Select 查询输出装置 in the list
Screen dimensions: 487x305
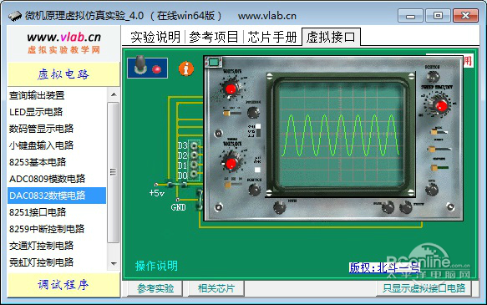point(57,95)
